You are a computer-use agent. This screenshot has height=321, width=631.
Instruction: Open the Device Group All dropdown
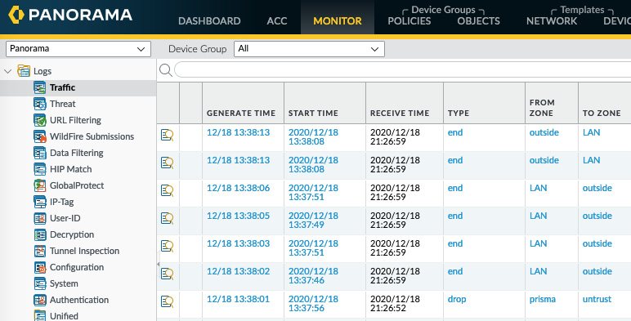point(309,49)
